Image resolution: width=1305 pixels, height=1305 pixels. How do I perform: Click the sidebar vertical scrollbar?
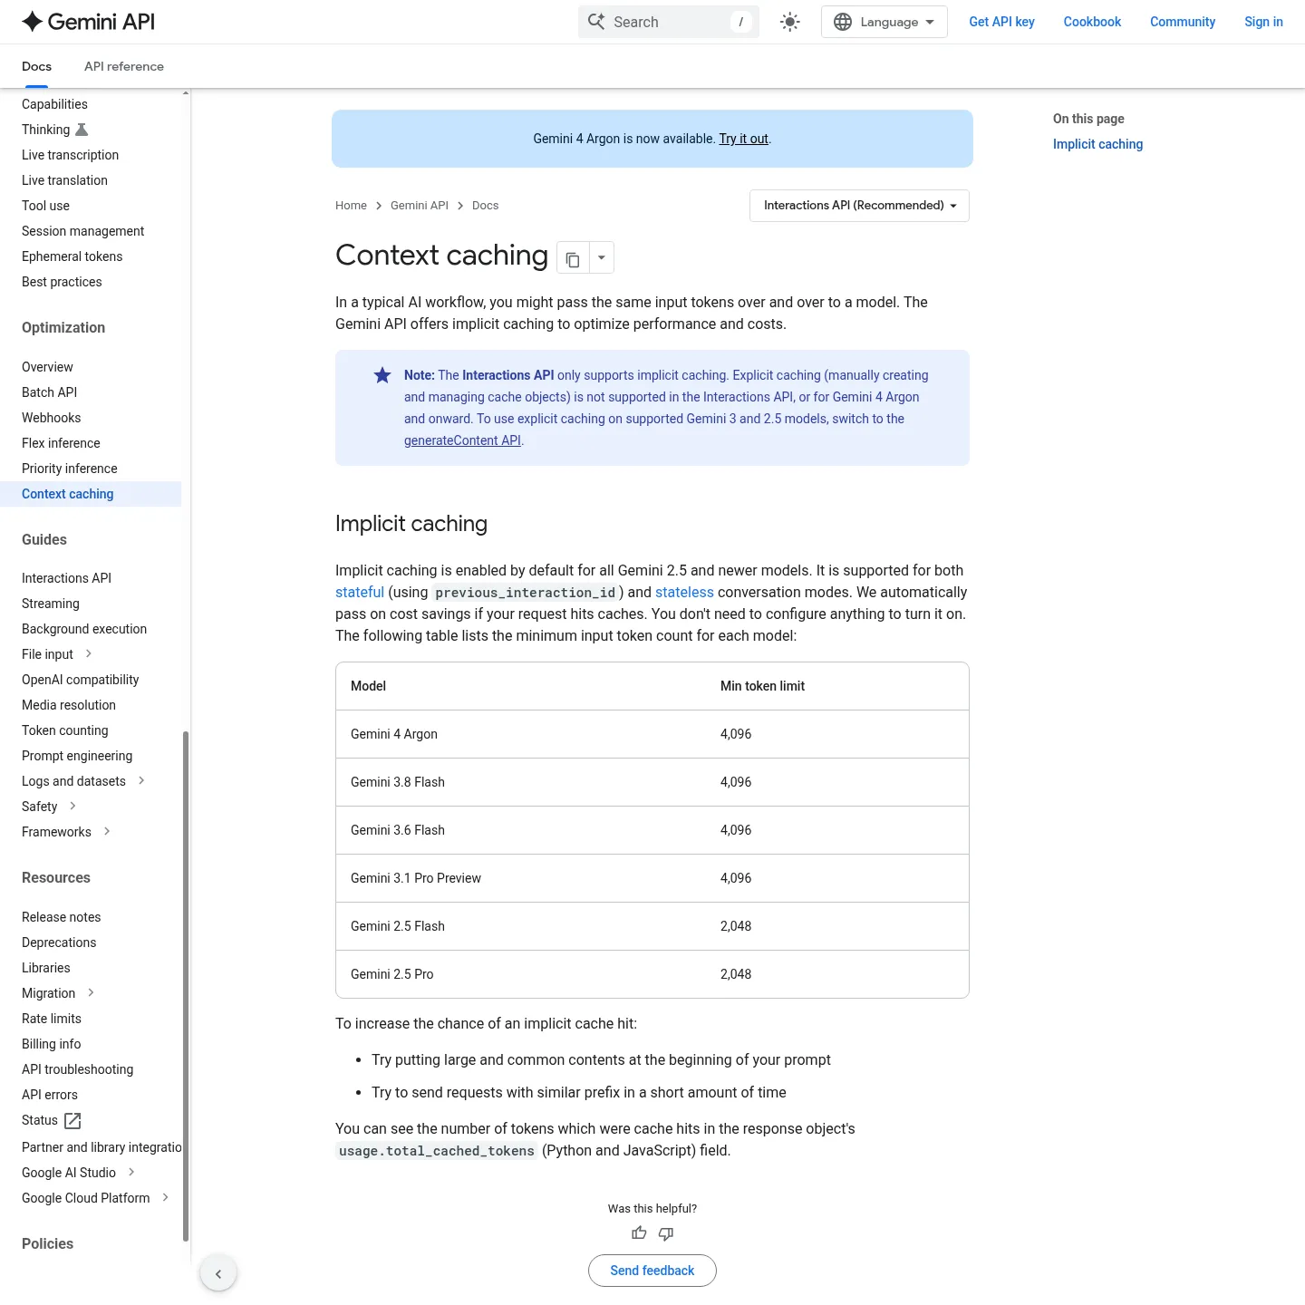coord(186,986)
